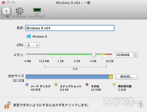Screen dimensions: 147x112
Task: Click the 0.0 KB snapshot value
Action: coord(64,90)
